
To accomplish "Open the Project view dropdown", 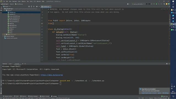I will click(x=7, y=7).
